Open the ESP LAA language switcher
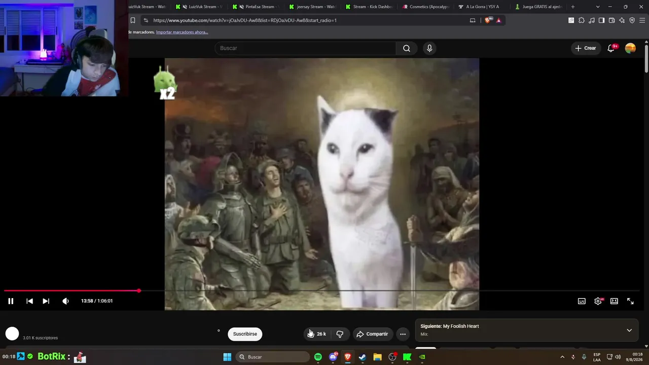Viewport: 649px width, 365px height. [597, 357]
